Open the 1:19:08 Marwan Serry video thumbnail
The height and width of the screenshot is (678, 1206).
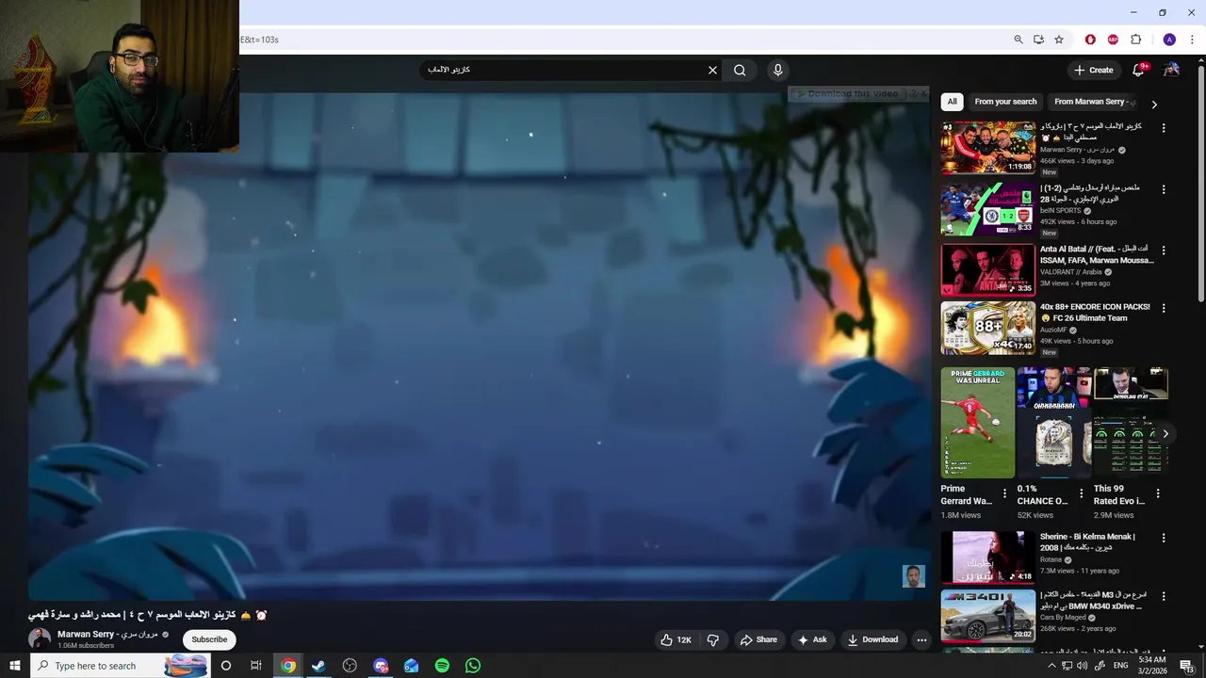coord(987,148)
